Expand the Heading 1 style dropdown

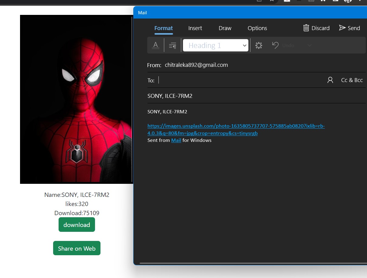[216, 46]
